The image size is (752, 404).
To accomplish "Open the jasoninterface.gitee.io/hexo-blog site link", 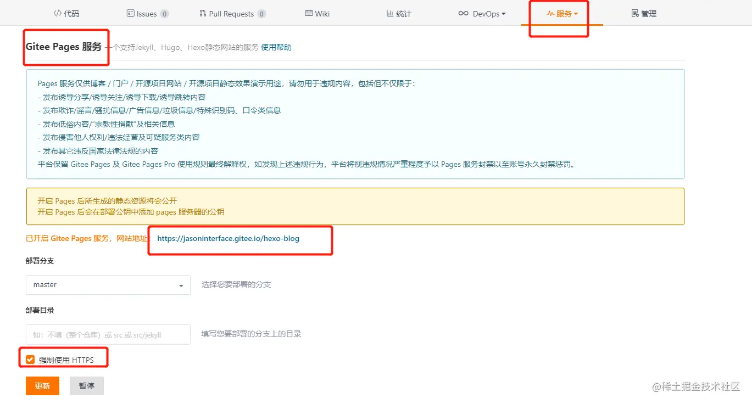I will (x=229, y=239).
